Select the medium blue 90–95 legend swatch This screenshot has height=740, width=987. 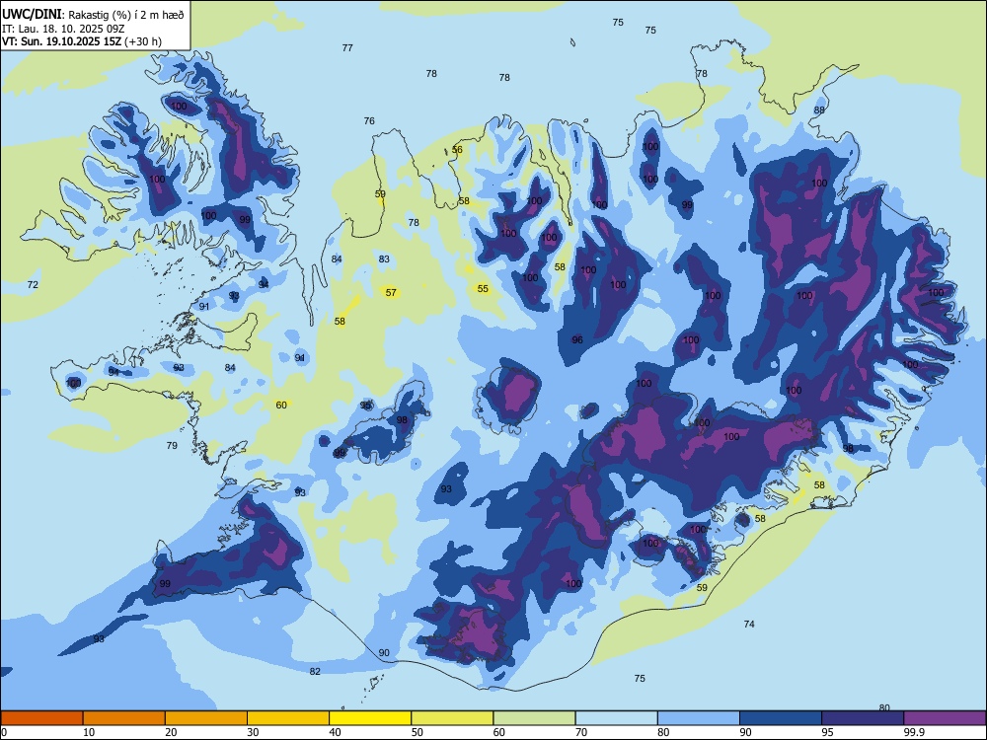[x=781, y=718]
